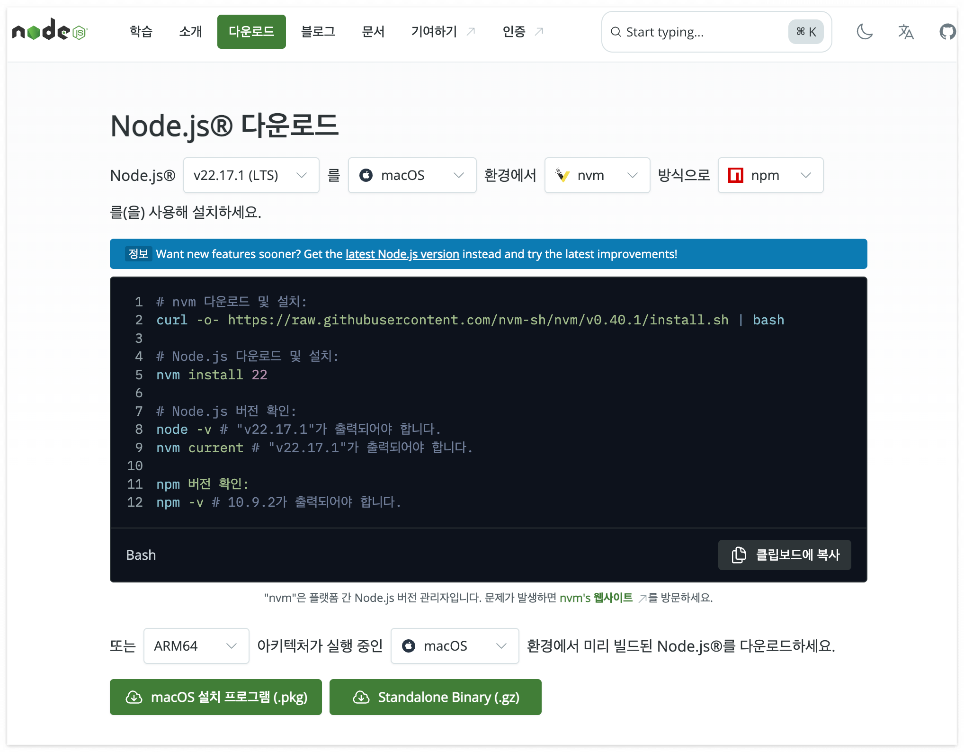Open the language translation selector icon
Screen dimensions: 964x752
tap(905, 32)
